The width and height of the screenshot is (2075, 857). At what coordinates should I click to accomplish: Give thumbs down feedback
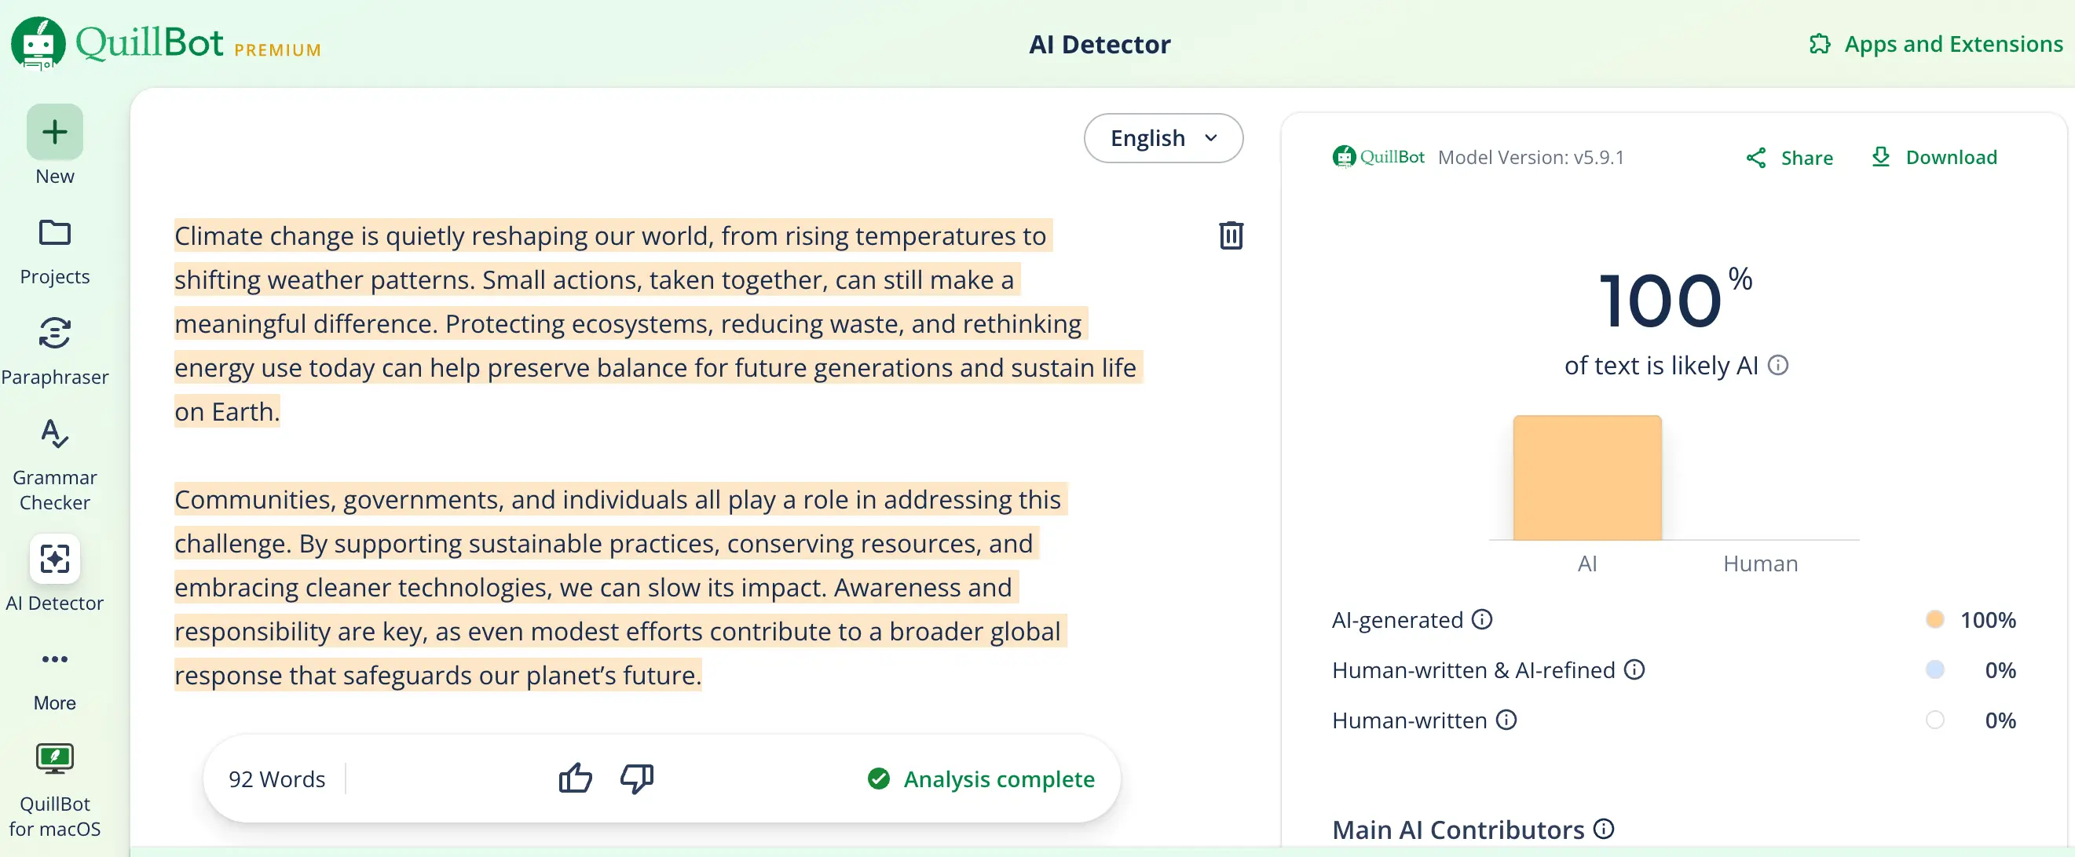click(636, 779)
